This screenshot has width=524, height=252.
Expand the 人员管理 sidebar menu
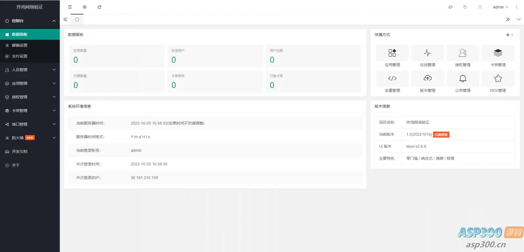pyautogui.click(x=30, y=70)
